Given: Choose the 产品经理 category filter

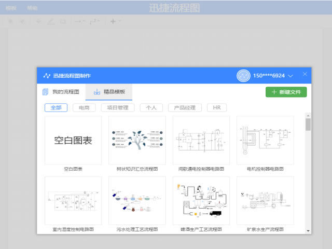Looking at the screenshot, I should [185, 107].
